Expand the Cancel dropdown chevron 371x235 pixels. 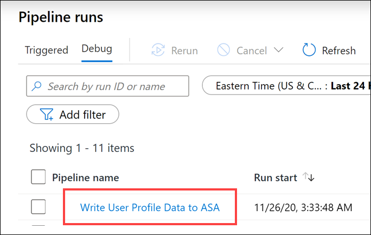coord(278,50)
